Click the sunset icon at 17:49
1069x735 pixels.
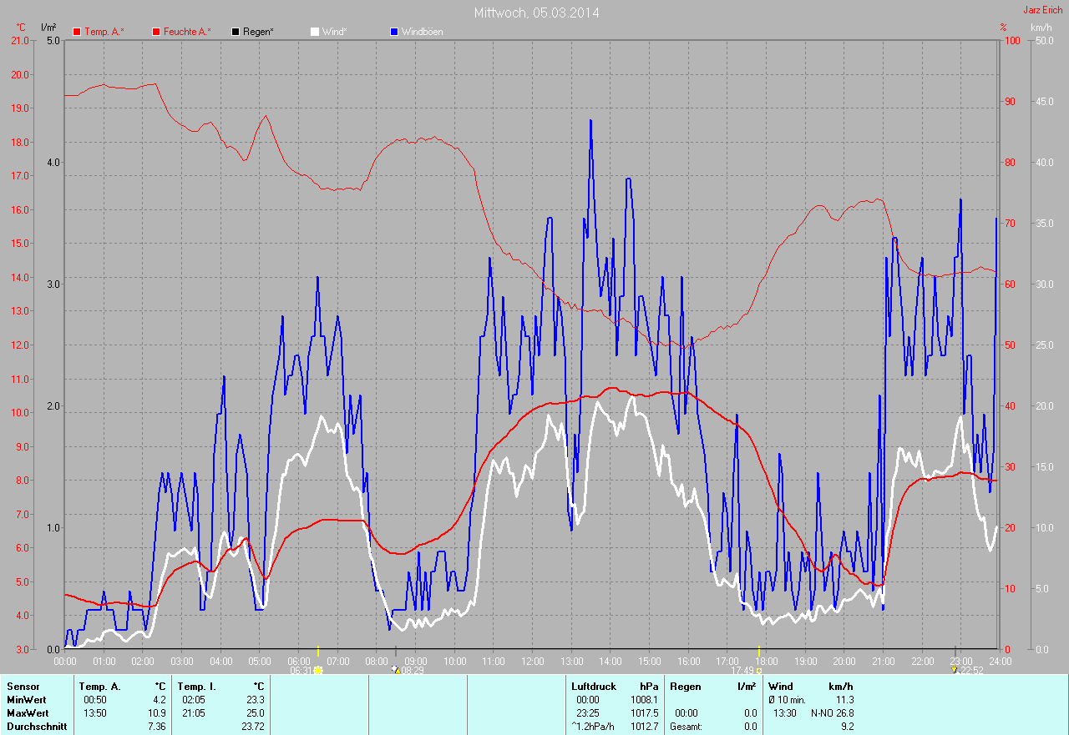pos(758,670)
